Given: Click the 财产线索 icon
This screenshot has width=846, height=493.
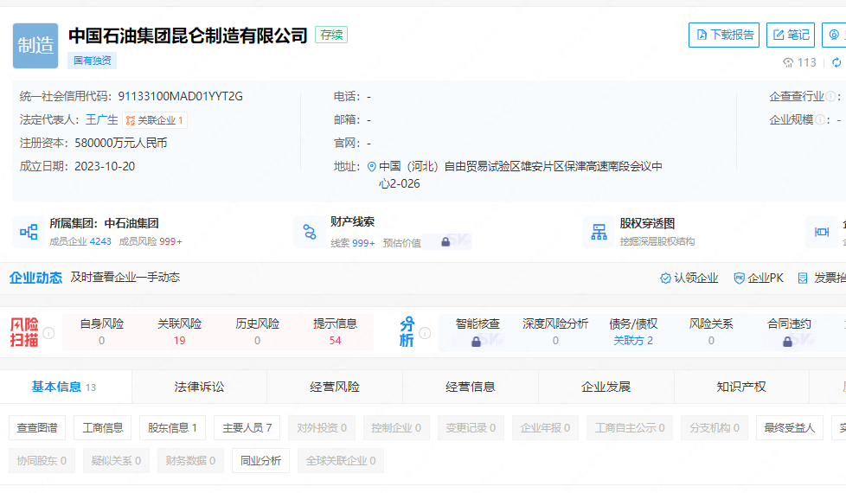Looking at the screenshot, I should coord(310,232).
